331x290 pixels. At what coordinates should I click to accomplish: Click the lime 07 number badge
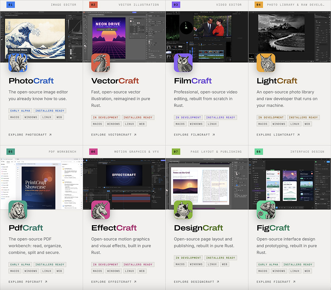(x=176, y=152)
